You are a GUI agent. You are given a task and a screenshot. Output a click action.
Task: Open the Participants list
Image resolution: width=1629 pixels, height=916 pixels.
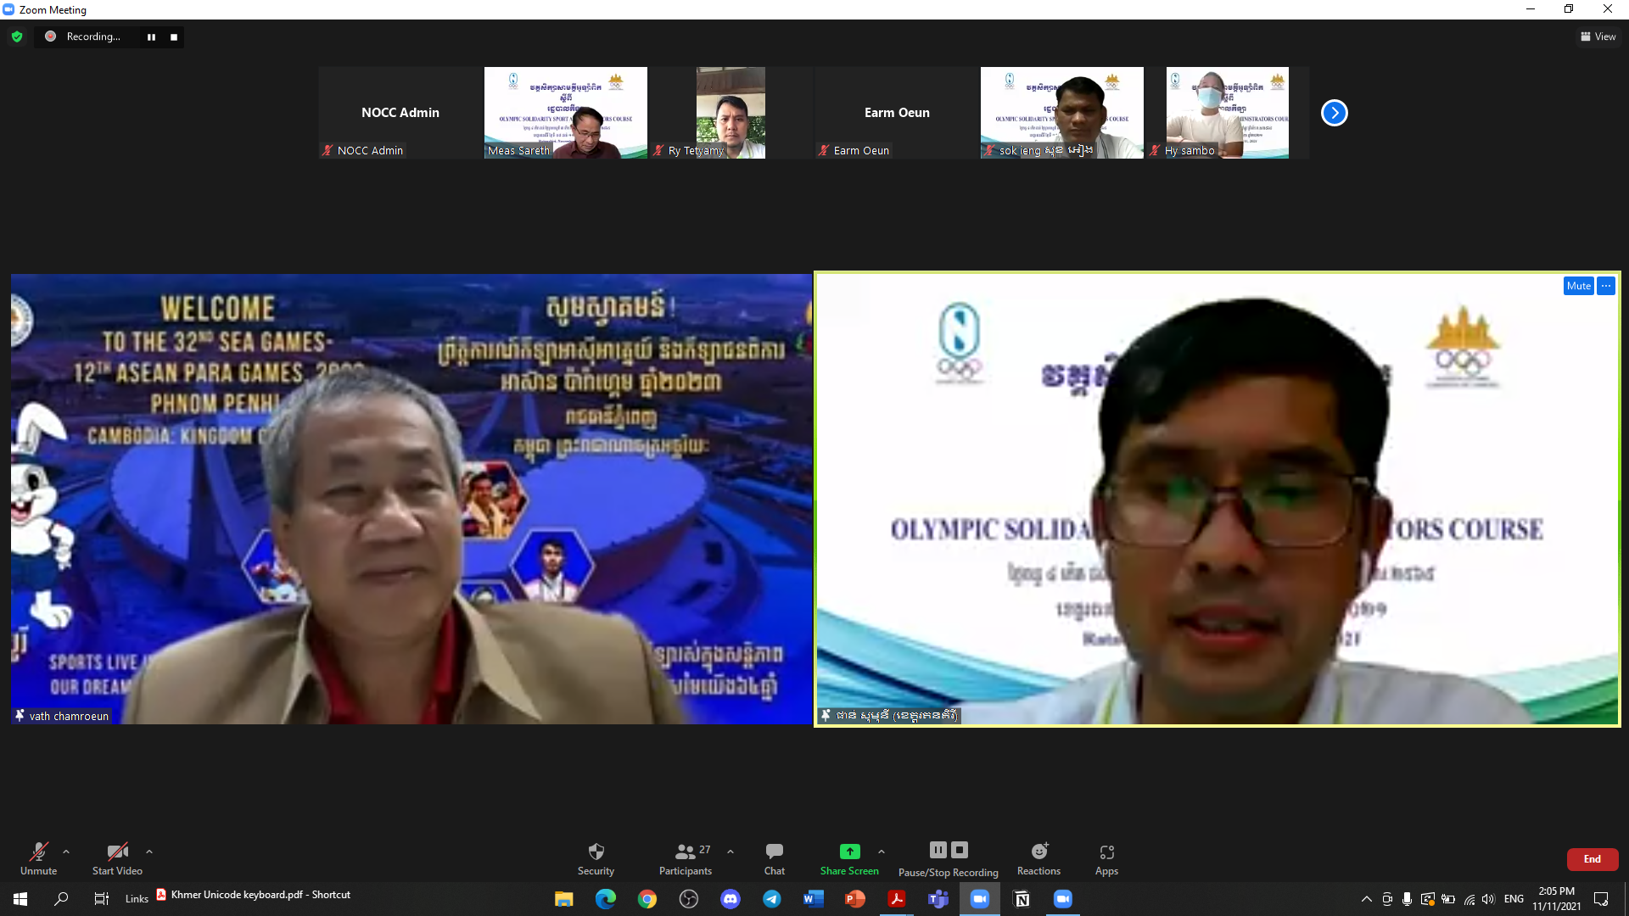pyautogui.click(x=686, y=852)
